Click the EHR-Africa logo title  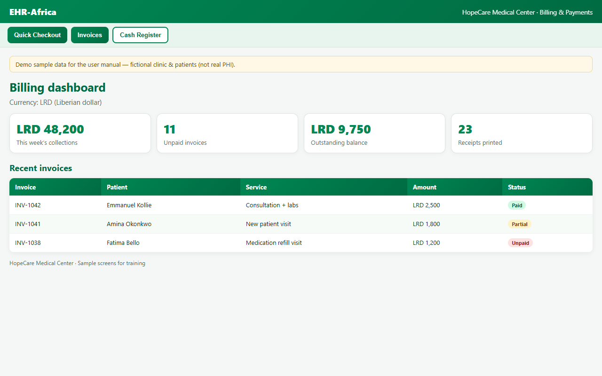(x=33, y=12)
